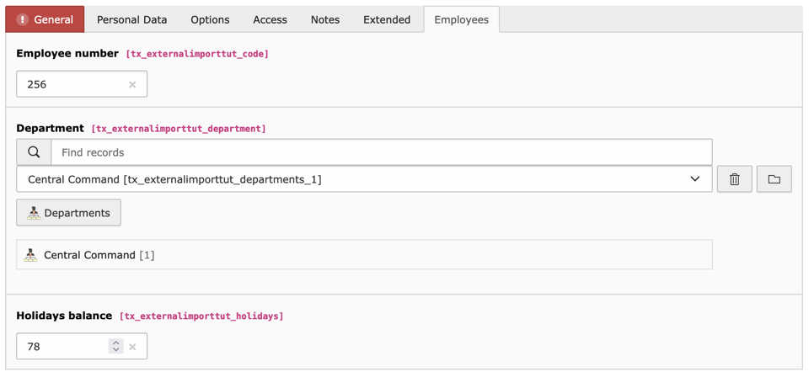This screenshot has width=809, height=377.
Task: Browse records with the folder icon
Action: pyautogui.click(x=774, y=179)
